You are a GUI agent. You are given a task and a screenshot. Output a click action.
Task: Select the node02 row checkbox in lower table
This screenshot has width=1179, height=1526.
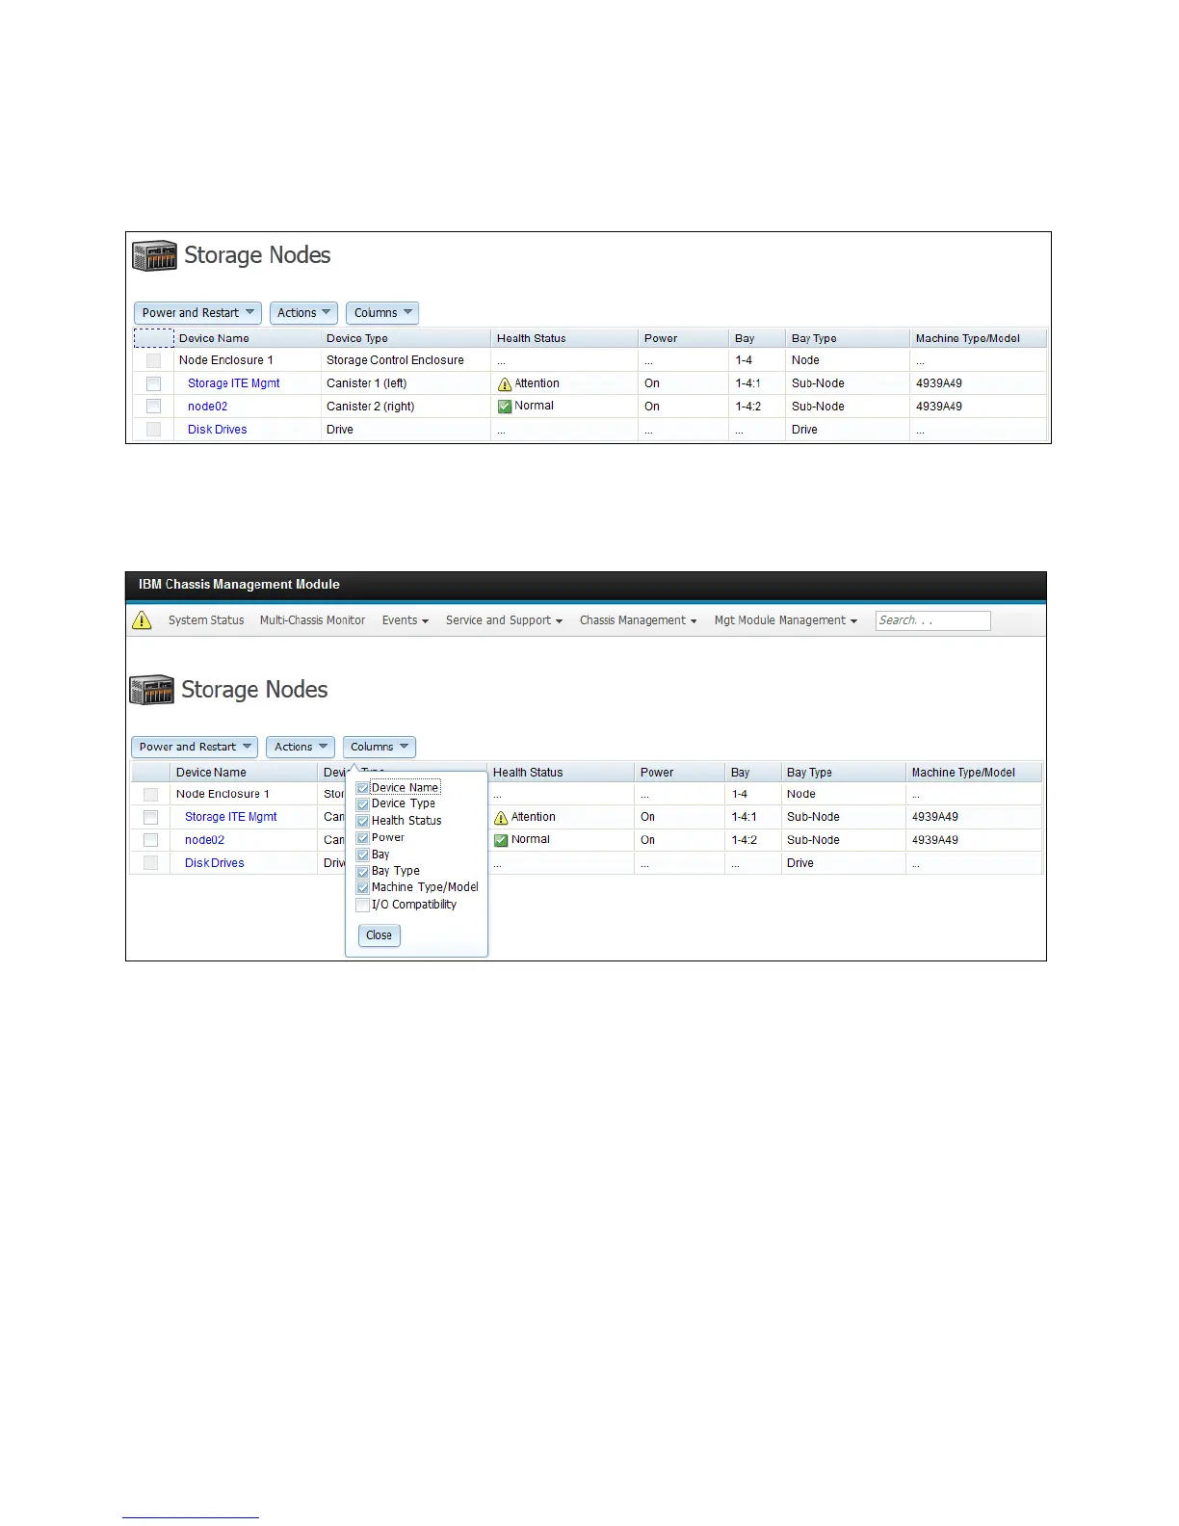[150, 840]
